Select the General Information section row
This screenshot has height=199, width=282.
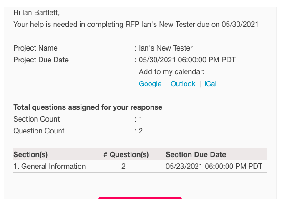pos(50,166)
